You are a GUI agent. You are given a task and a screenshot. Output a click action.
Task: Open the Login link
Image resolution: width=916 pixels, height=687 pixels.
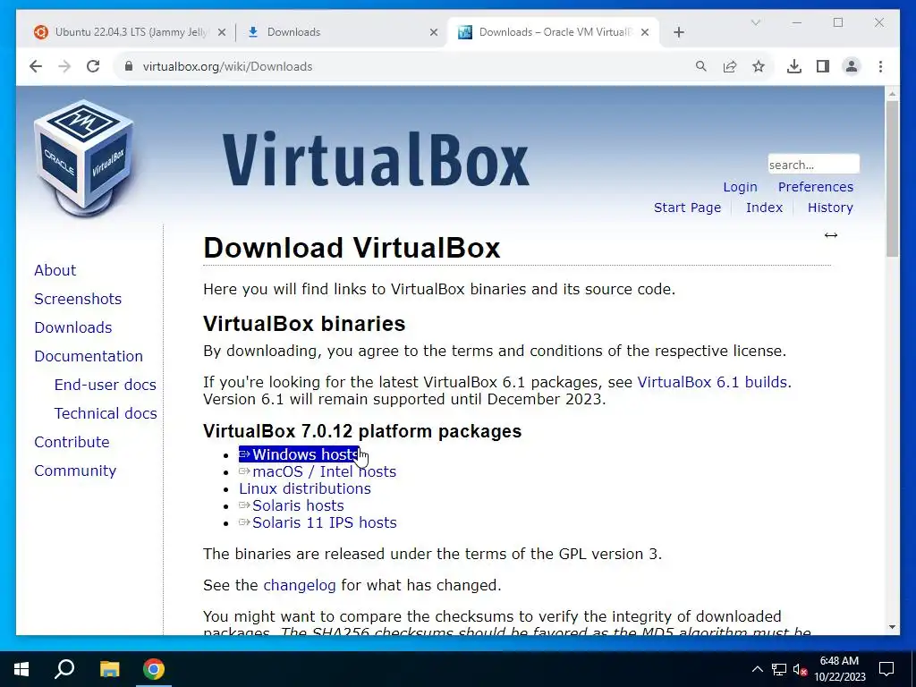click(x=740, y=187)
